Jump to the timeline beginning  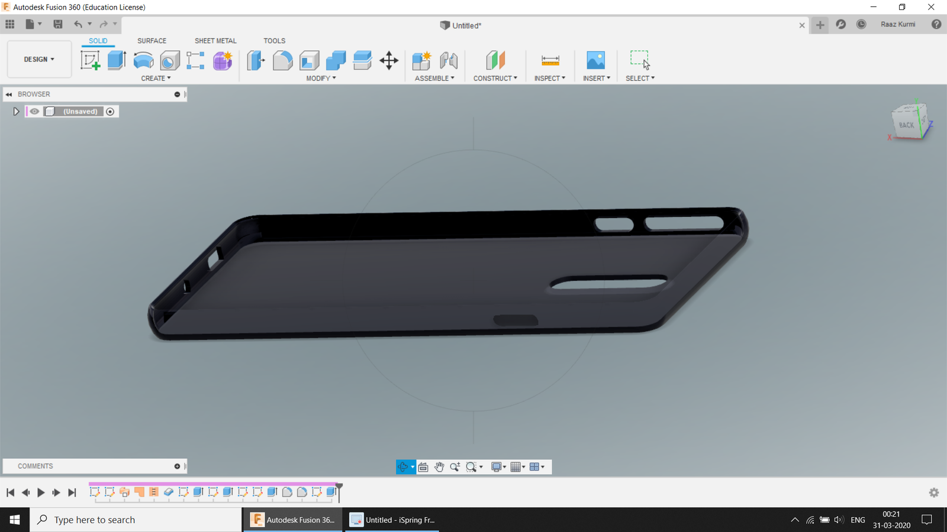tap(10, 492)
